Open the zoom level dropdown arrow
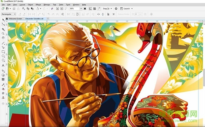This screenshot has height=127, width=205. pos(81,8)
